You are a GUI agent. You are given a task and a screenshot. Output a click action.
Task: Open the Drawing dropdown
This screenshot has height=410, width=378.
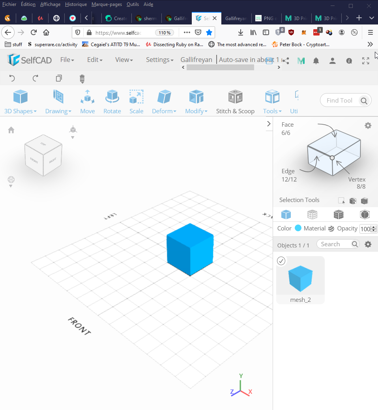click(58, 102)
